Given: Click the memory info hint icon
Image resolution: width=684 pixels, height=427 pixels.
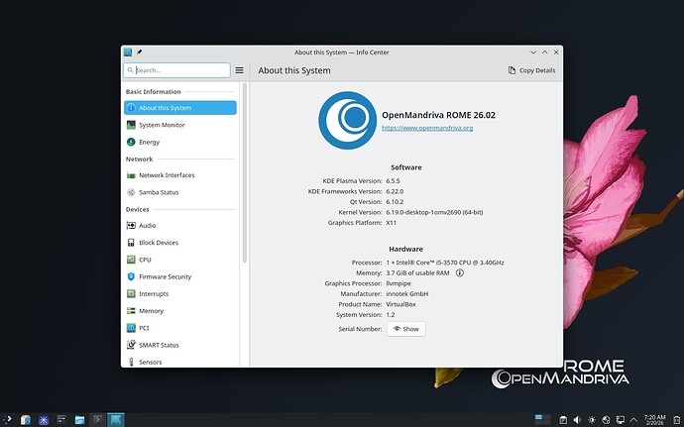Looking at the screenshot, I should tap(459, 272).
